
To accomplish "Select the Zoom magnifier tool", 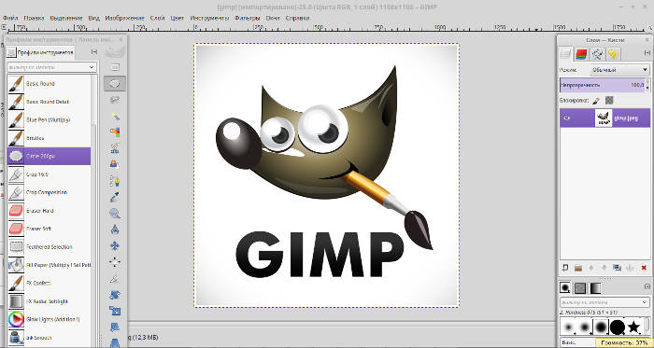I will click(115, 214).
